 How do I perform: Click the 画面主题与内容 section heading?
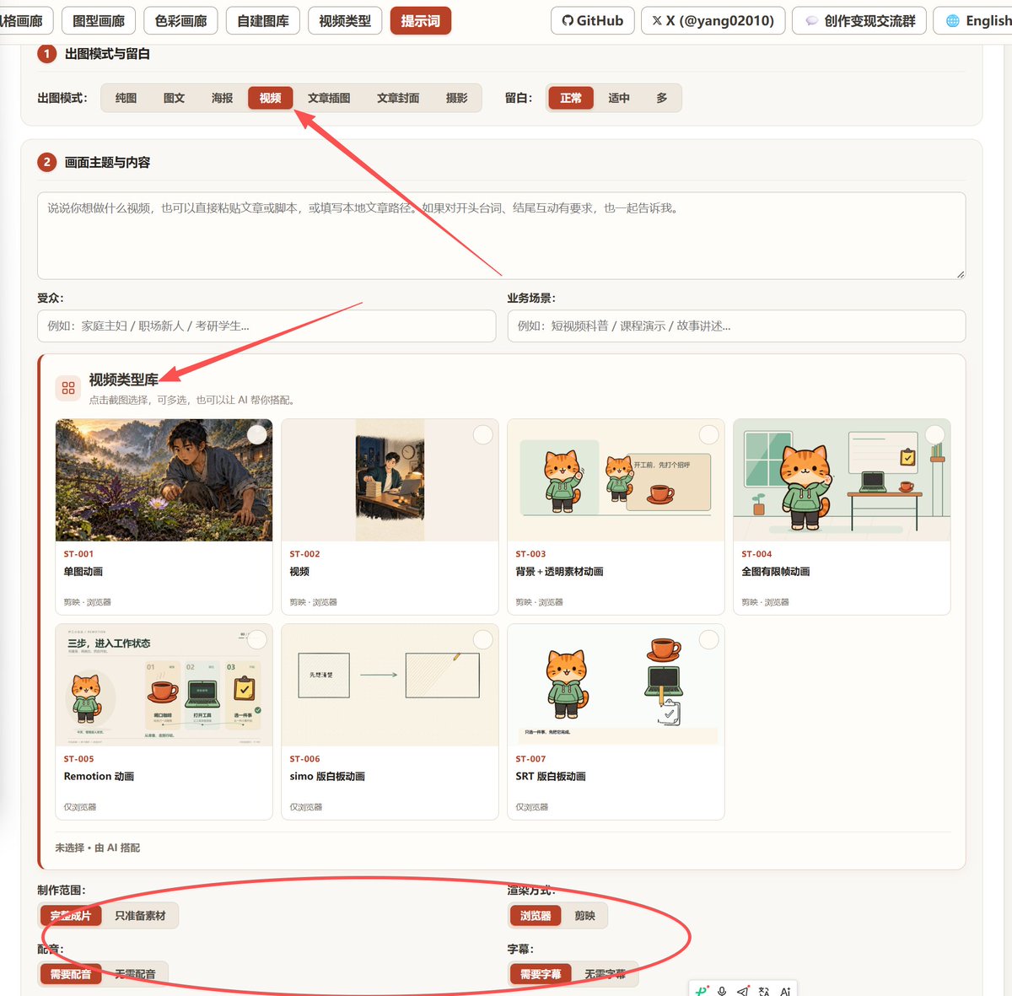click(x=107, y=162)
